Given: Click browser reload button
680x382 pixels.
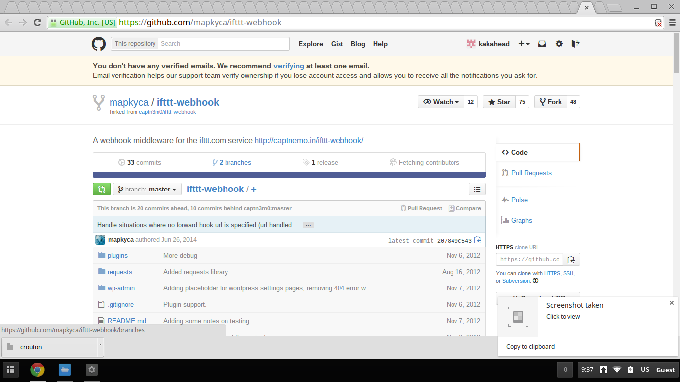Looking at the screenshot, I should tap(37, 22).
